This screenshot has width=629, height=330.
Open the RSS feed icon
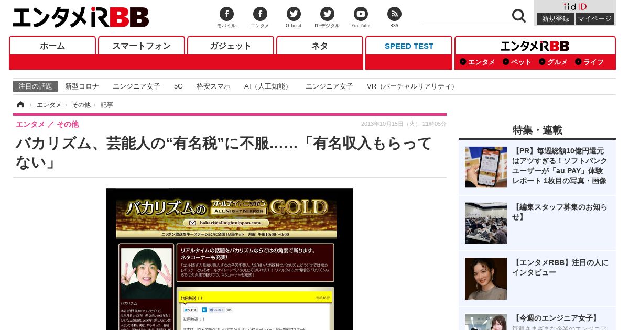point(394,14)
